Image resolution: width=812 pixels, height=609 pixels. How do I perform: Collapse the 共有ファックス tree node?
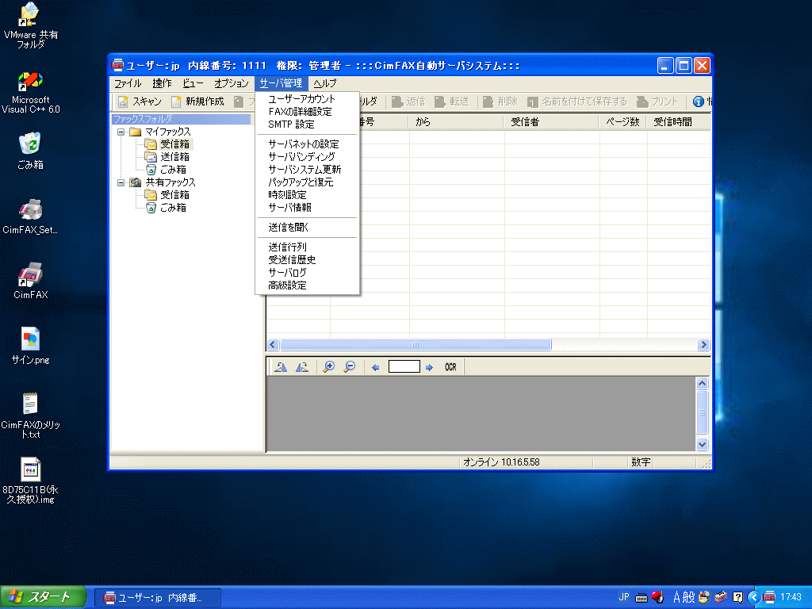[121, 183]
